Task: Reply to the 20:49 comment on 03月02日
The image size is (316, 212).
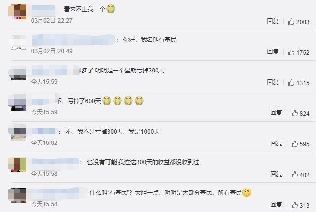Action: [x=273, y=52]
